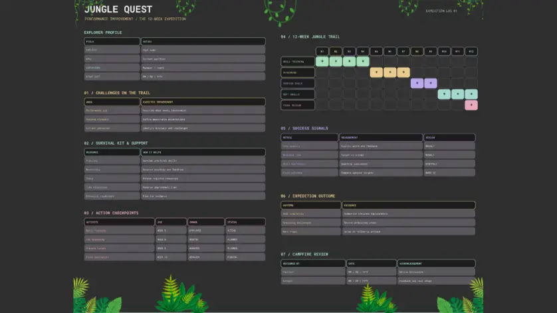
Task: Click the Status column header in Action Checkpoints
Action: (245, 222)
